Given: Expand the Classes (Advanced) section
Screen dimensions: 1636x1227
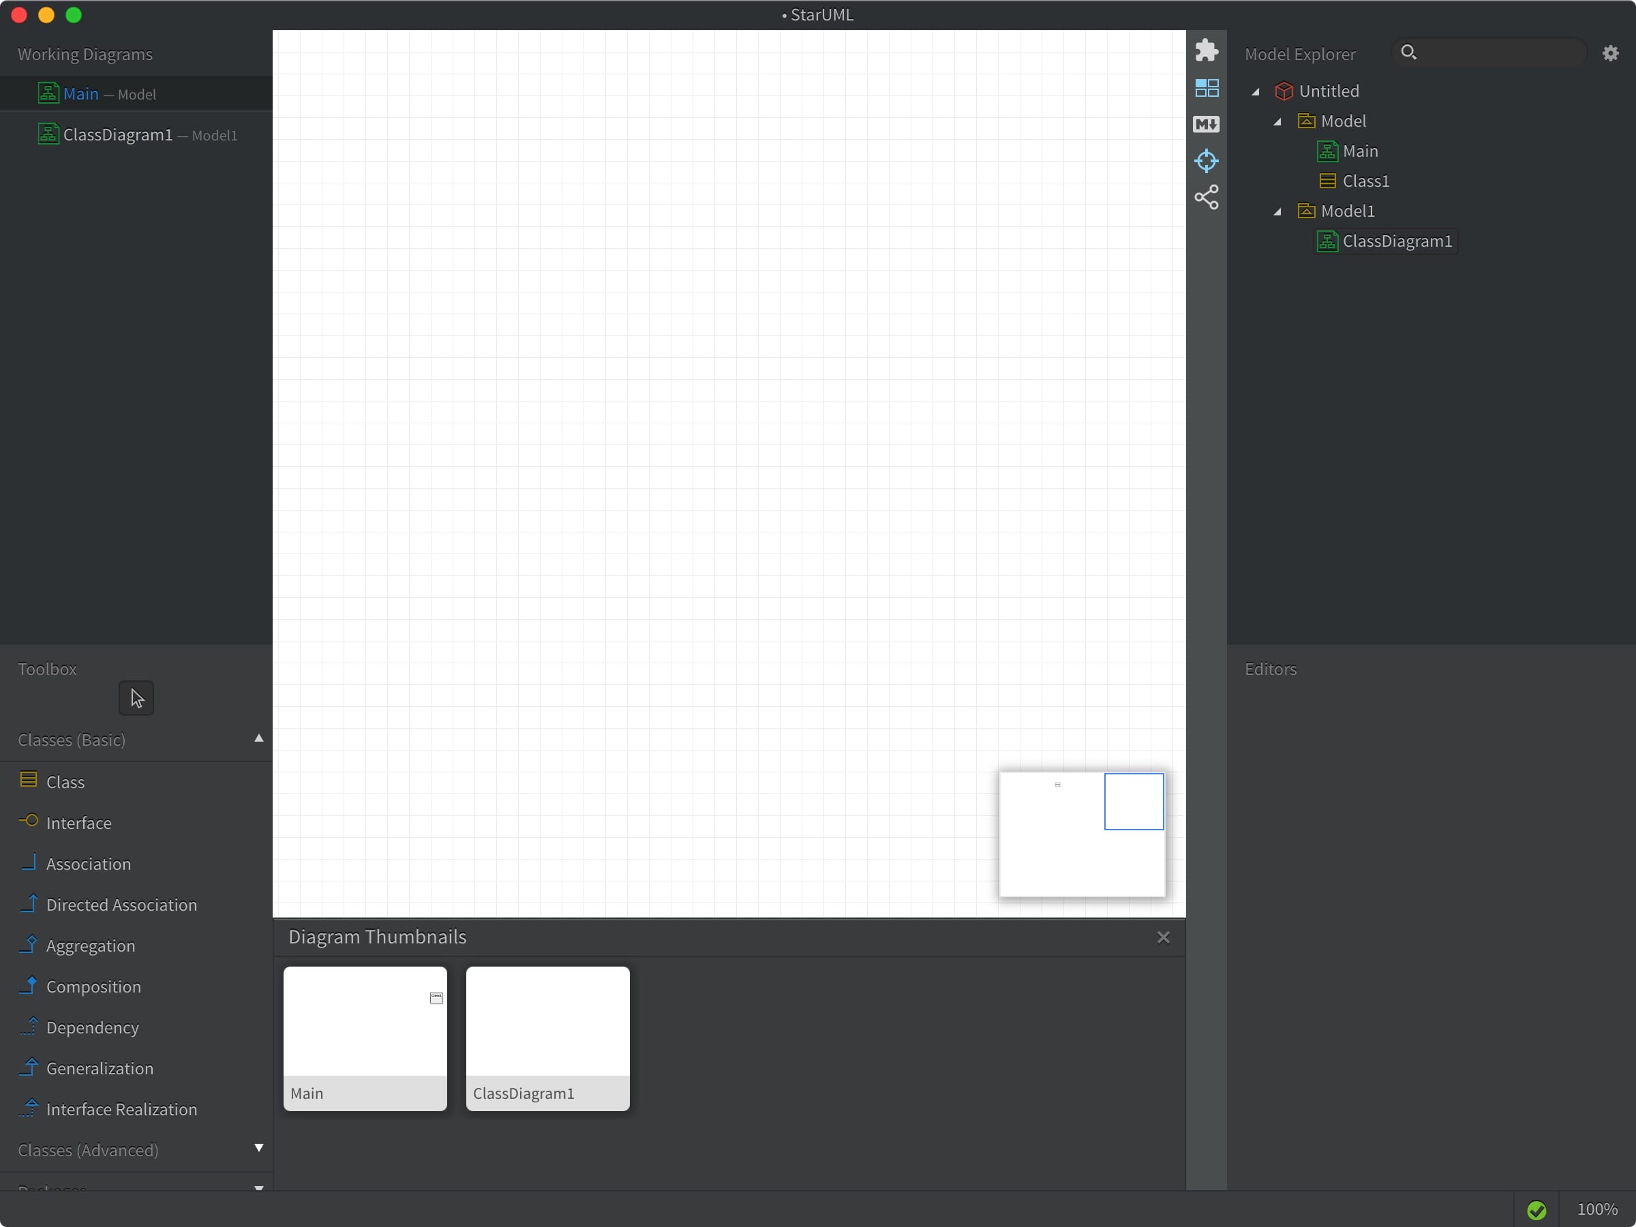Looking at the screenshot, I should click(258, 1149).
